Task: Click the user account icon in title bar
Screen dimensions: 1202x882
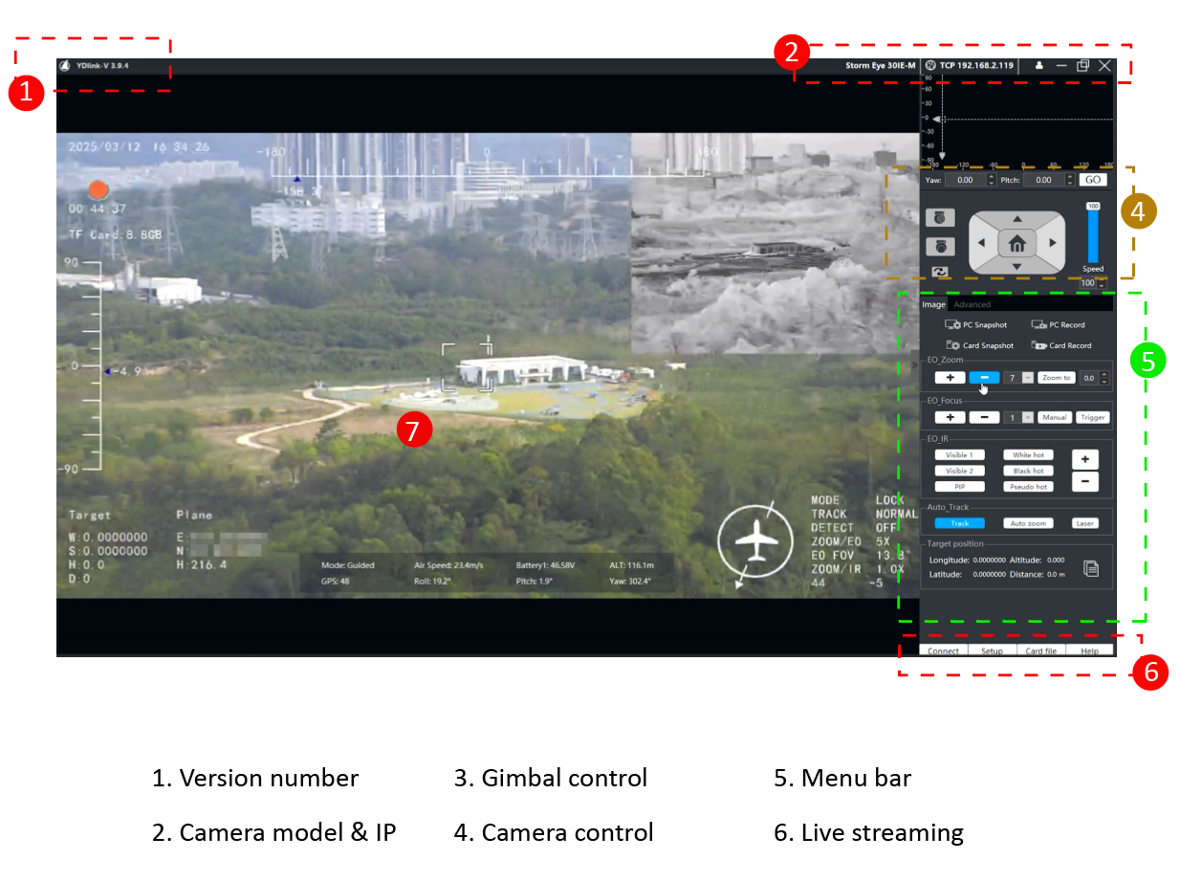Action: pyautogui.click(x=1039, y=66)
